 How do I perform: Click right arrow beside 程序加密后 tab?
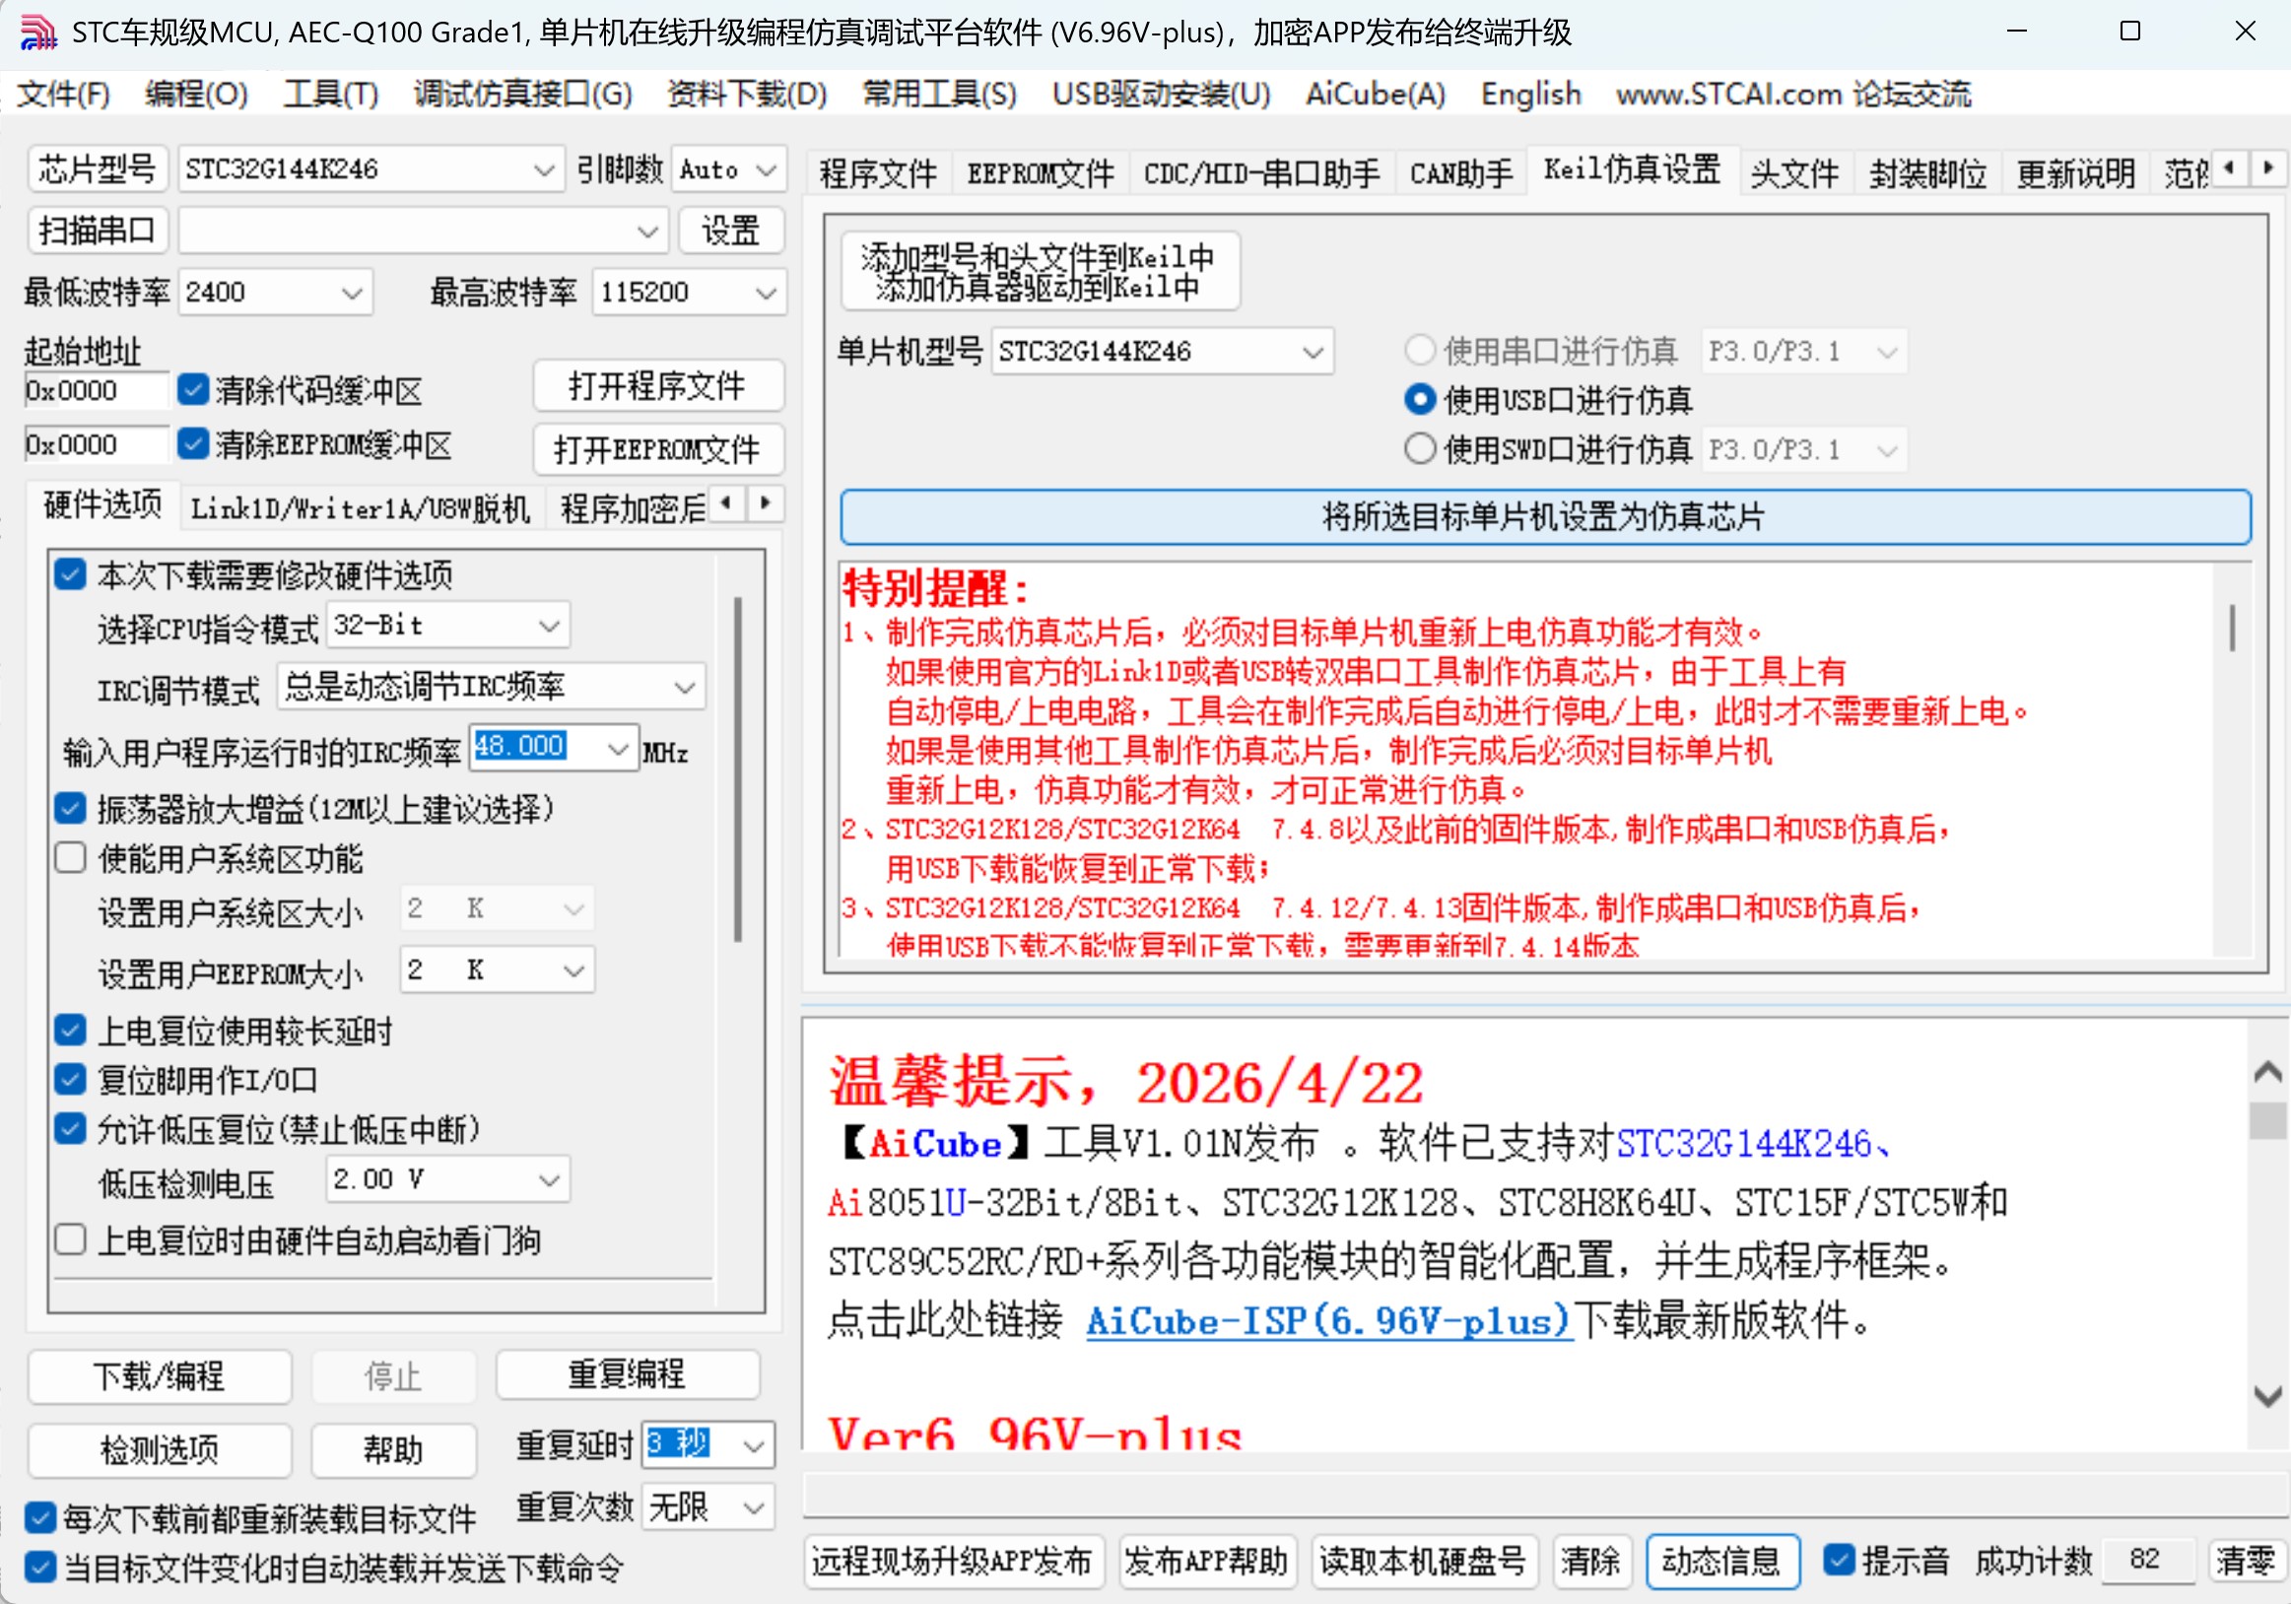tap(766, 502)
